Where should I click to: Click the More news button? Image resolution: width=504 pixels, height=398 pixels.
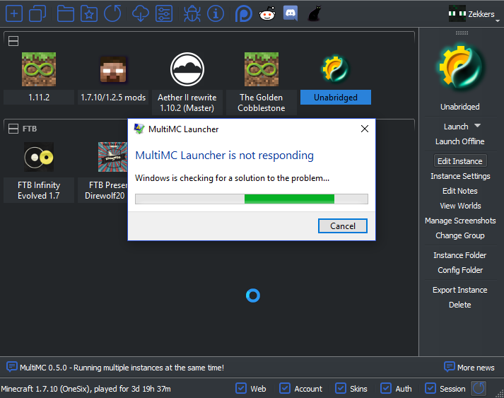pyautogui.click(x=469, y=367)
